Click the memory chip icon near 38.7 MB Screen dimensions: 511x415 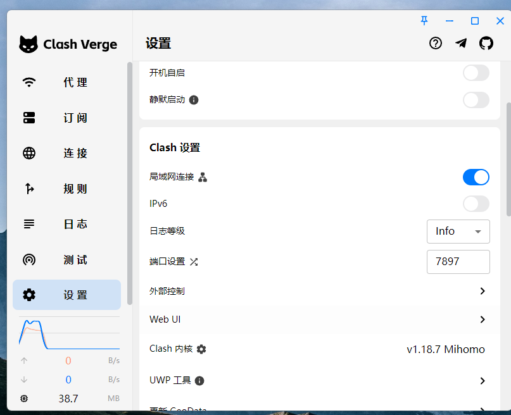click(x=24, y=399)
